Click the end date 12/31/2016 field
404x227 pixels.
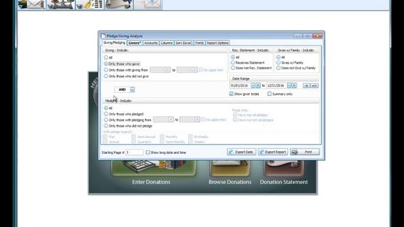click(x=276, y=86)
